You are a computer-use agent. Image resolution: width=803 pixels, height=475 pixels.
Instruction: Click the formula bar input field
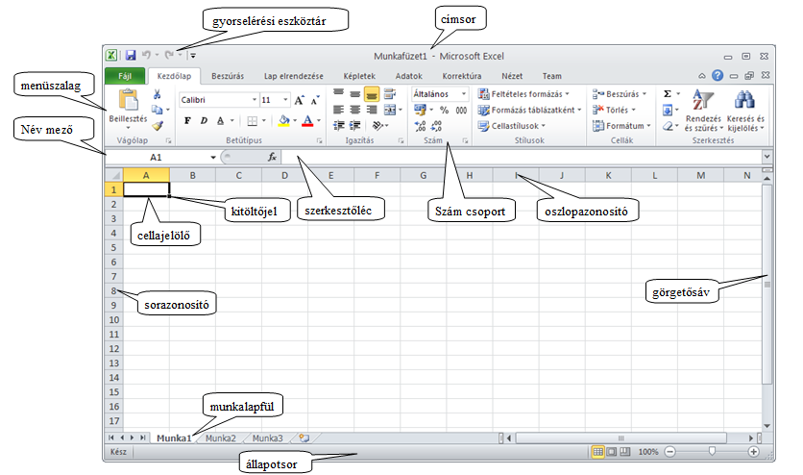click(521, 157)
